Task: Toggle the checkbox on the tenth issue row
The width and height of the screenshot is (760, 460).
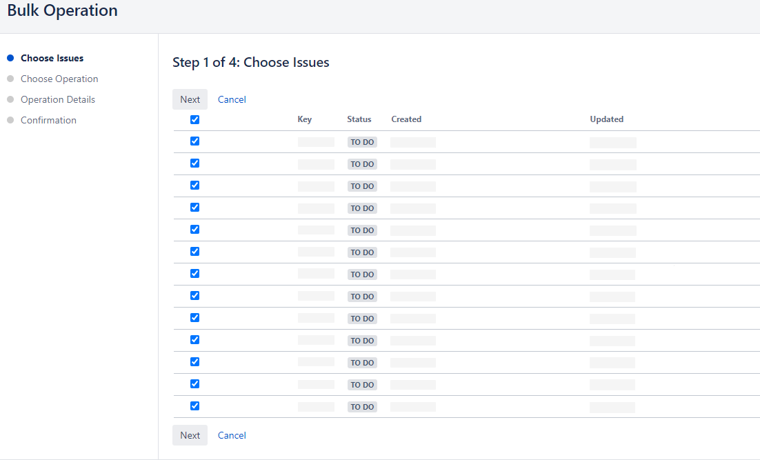Action: [194, 340]
